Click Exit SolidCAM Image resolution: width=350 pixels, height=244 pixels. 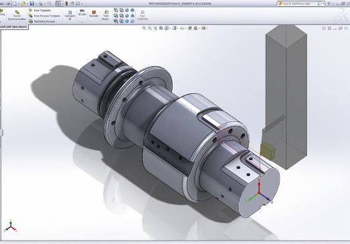tap(143, 15)
